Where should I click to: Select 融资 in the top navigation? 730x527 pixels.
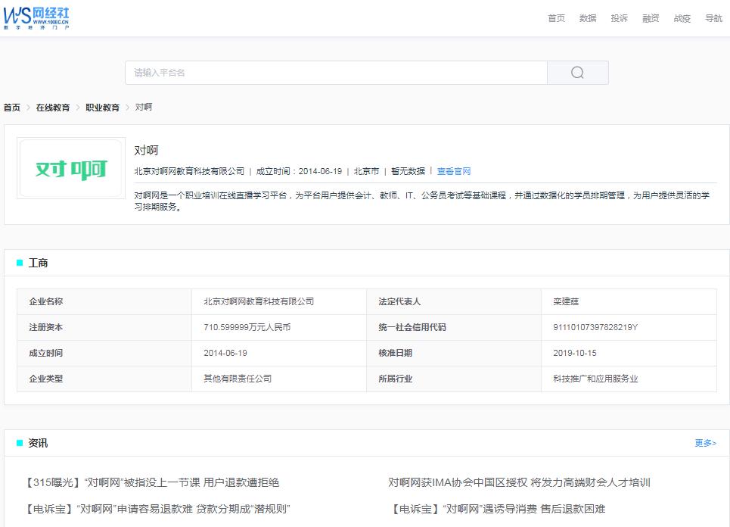[651, 18]
